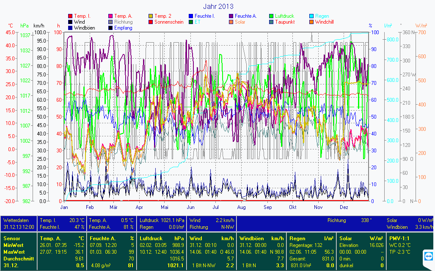Click the MaxWert row label
The image size is (435, 271).
[14, 252]
